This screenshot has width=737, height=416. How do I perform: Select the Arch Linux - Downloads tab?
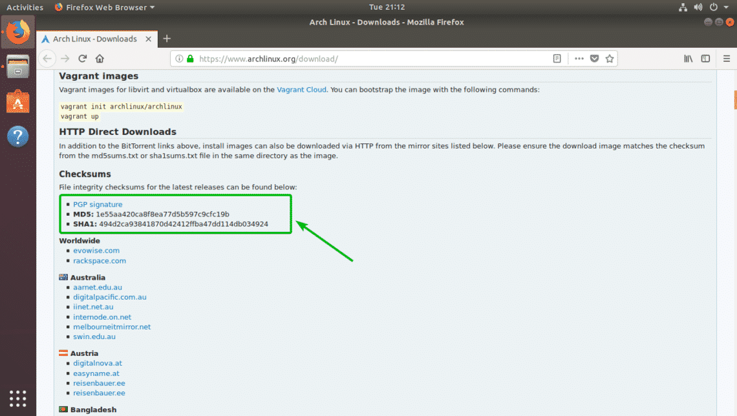97,39
